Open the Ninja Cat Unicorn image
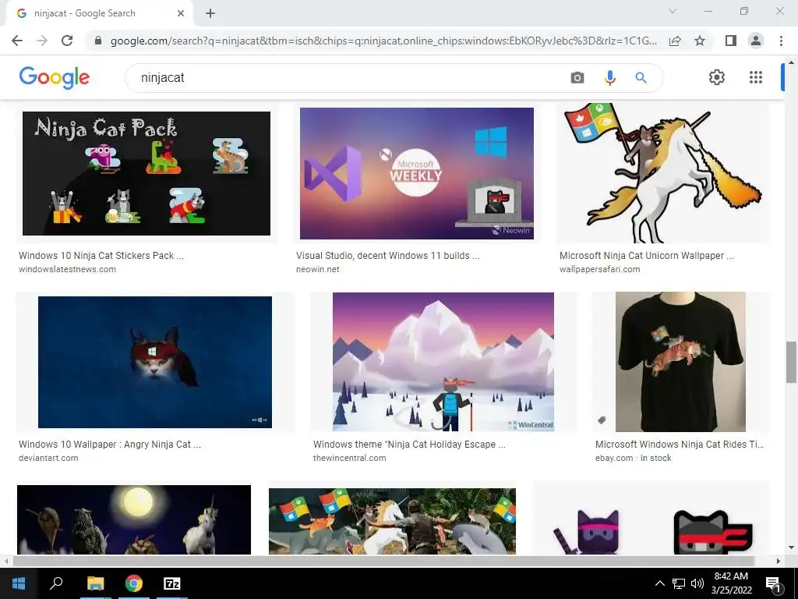 pyautogui.click(x=662, y=173)
